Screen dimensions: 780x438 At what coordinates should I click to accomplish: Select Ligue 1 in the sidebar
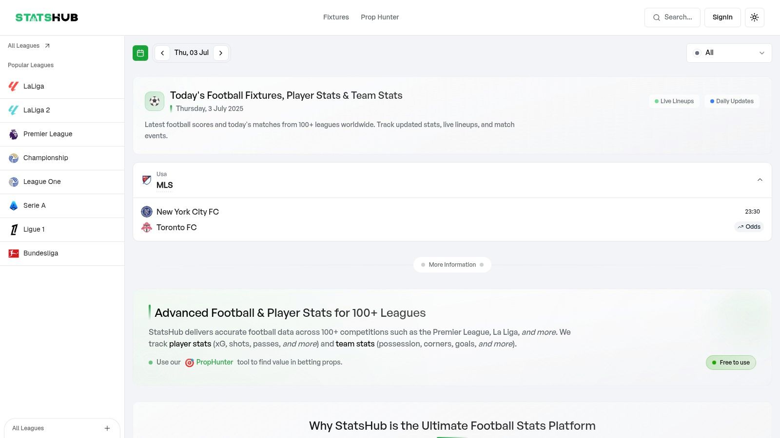coord(62,230)
